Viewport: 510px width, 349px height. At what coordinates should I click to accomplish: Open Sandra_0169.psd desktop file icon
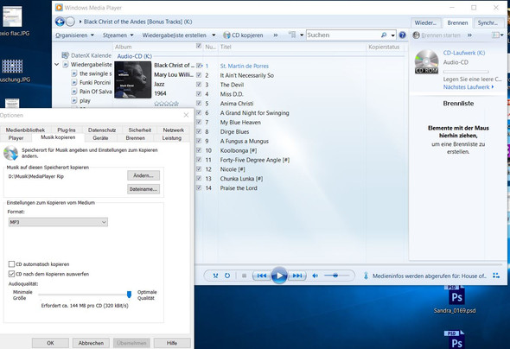[x=456, y=295]
